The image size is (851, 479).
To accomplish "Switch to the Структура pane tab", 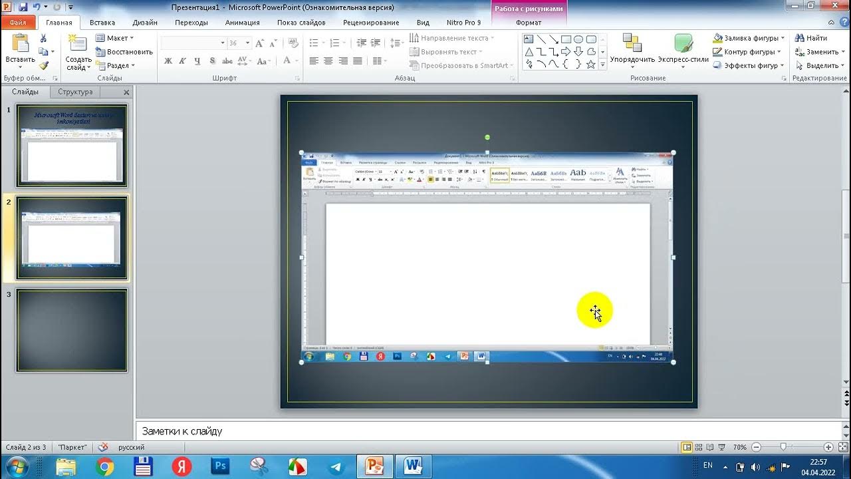I will point(75,92).
